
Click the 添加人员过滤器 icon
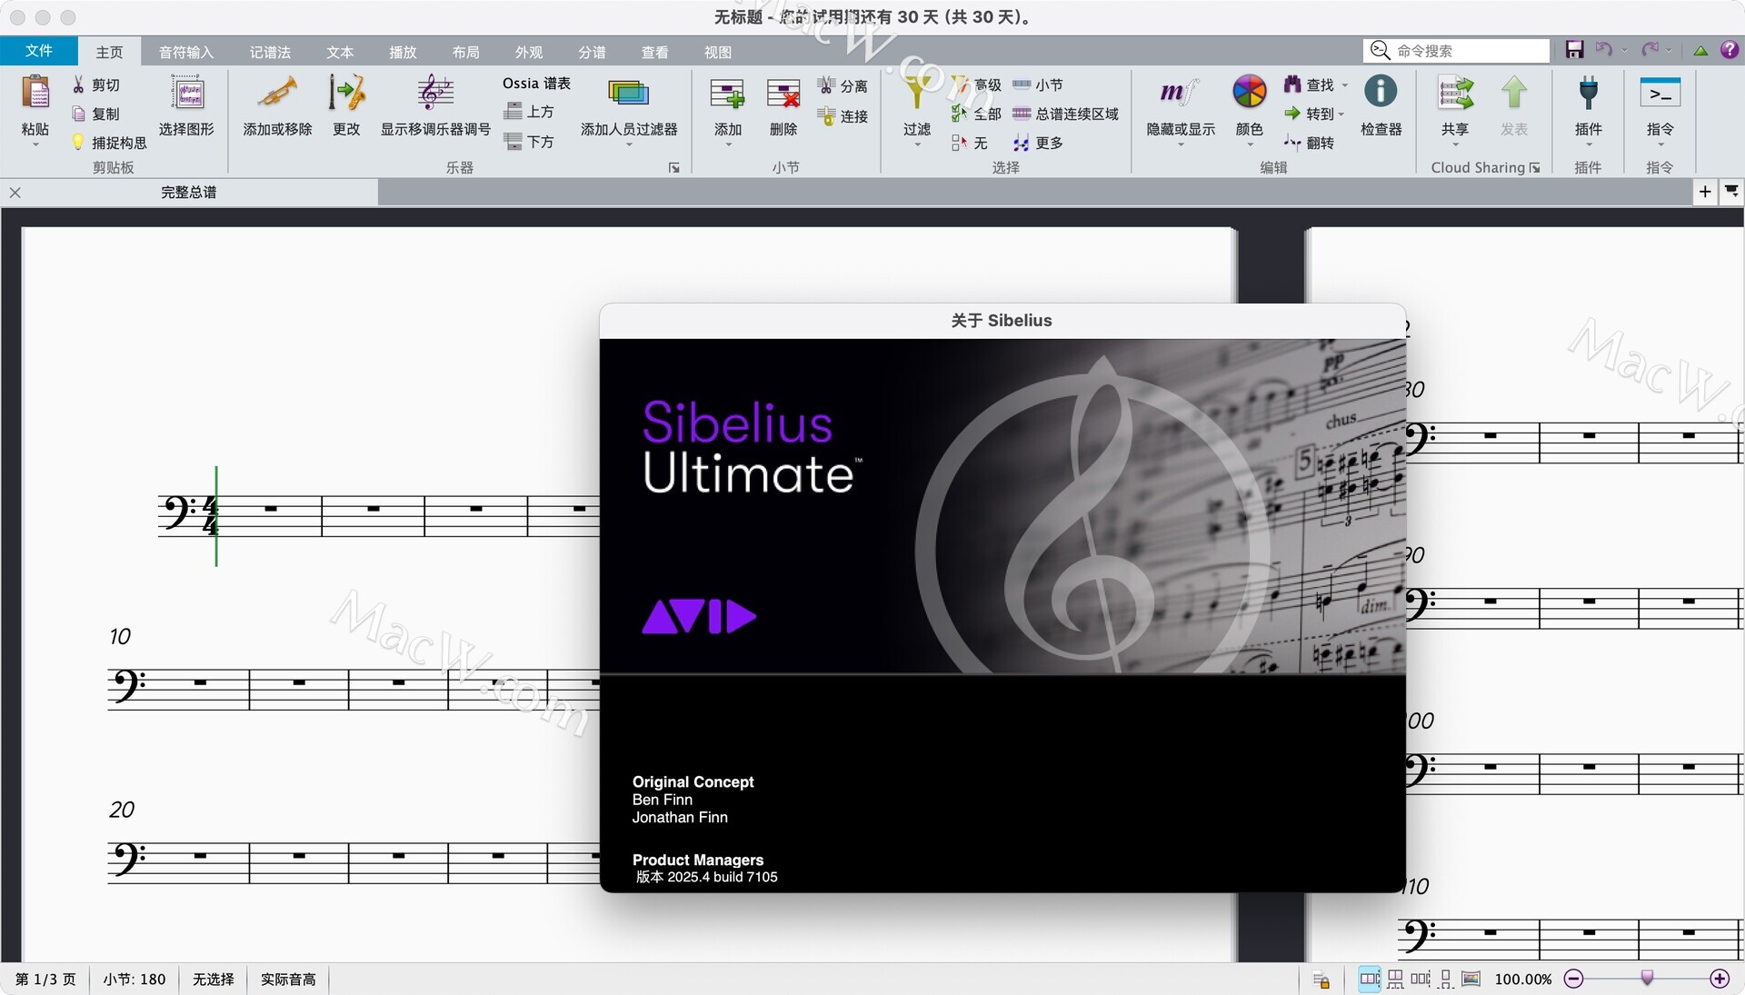pos(629,93)
